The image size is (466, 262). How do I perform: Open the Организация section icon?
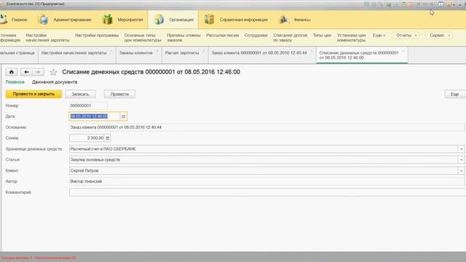159,20
